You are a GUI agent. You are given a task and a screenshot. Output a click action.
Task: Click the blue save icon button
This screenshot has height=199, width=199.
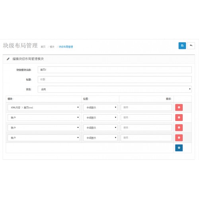(x=182, y=46)
